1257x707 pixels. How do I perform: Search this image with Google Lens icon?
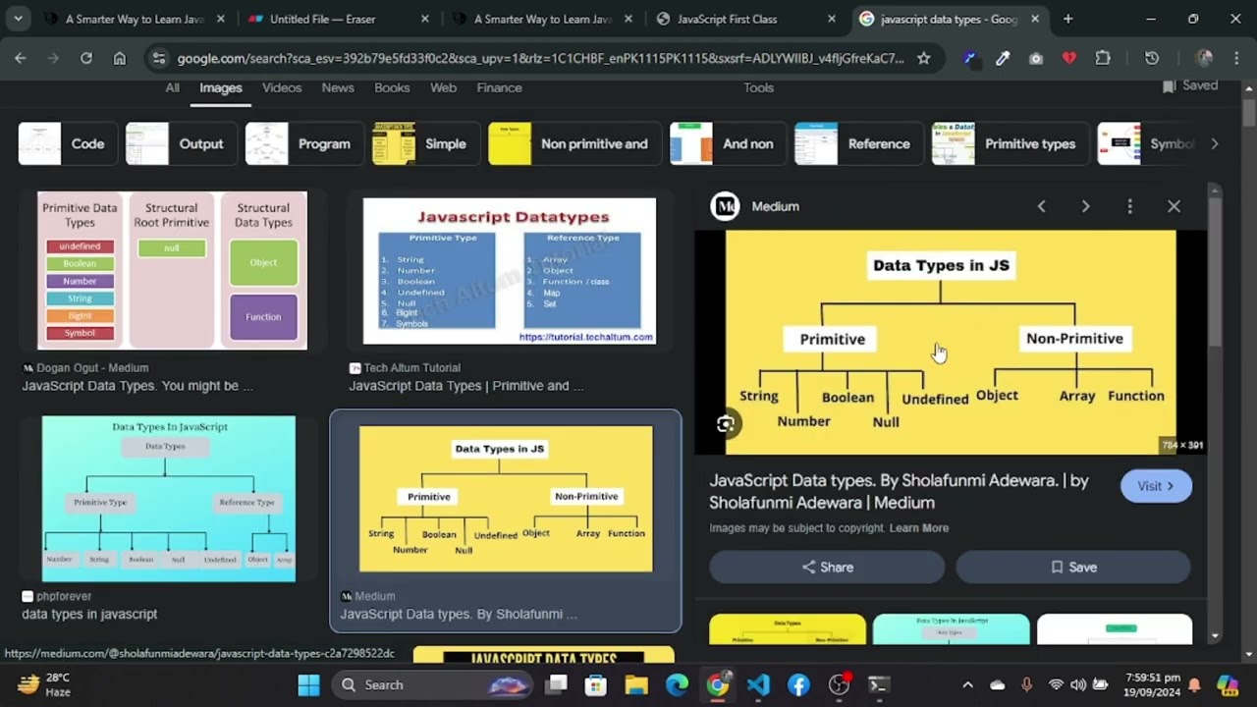click(725, 424)
